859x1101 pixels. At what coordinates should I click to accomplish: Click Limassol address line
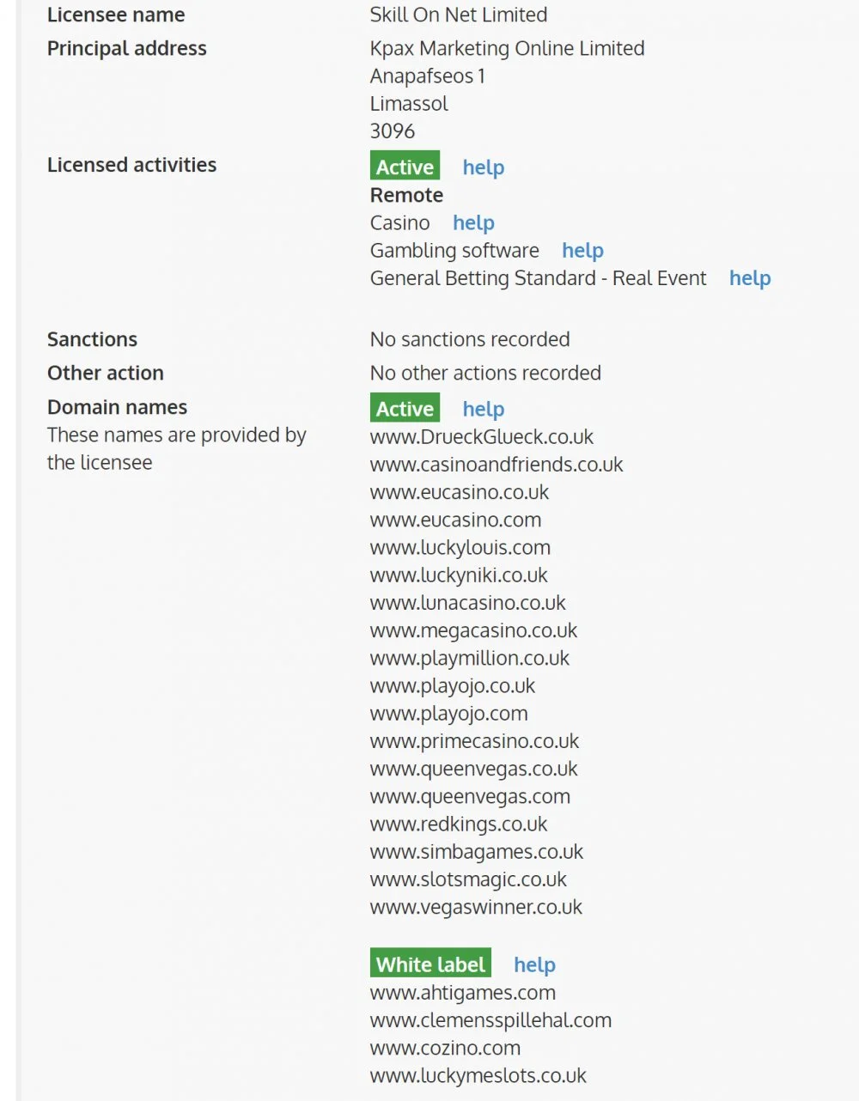pos(409,103)
